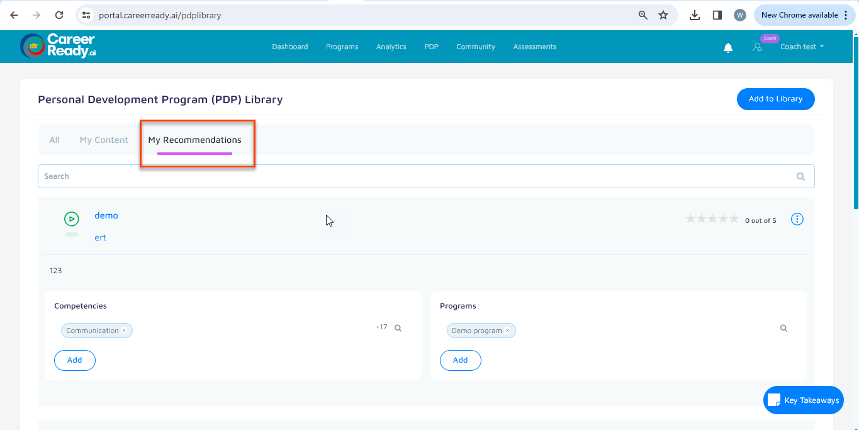Remove the Demo program tag
The width and height of the screenshot is (859, 430).
pos(507,331)
